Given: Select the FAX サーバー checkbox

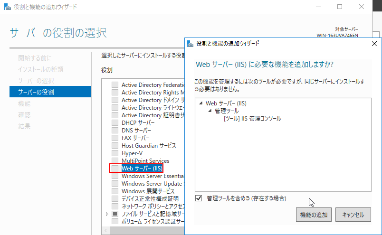Looking at the screenshot, I should [115, 138].
